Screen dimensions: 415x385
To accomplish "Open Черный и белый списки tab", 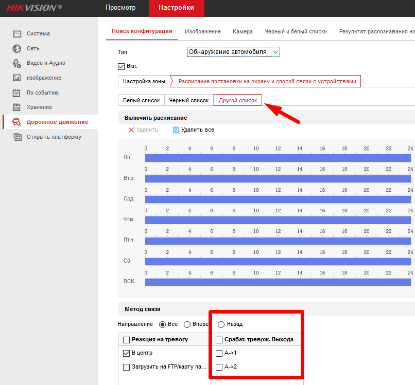I will (x=296, y=31).
